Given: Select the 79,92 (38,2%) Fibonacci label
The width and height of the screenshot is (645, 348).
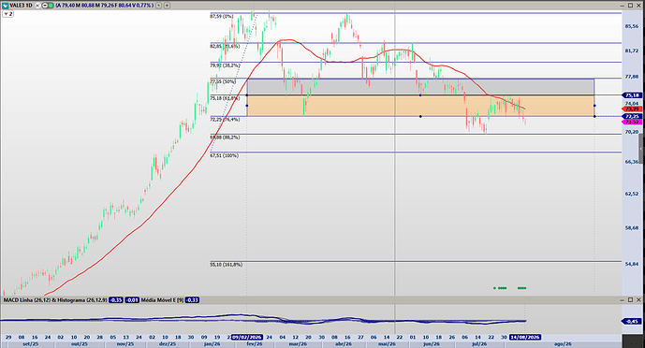Looking at the screenshot, I should pyautogui.click(x=225, y=65).
